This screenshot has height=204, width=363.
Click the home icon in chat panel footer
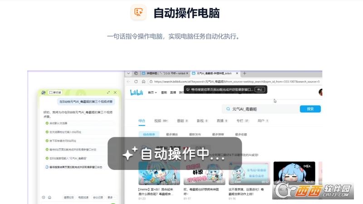pyautogui.click(x=49, y=197)
